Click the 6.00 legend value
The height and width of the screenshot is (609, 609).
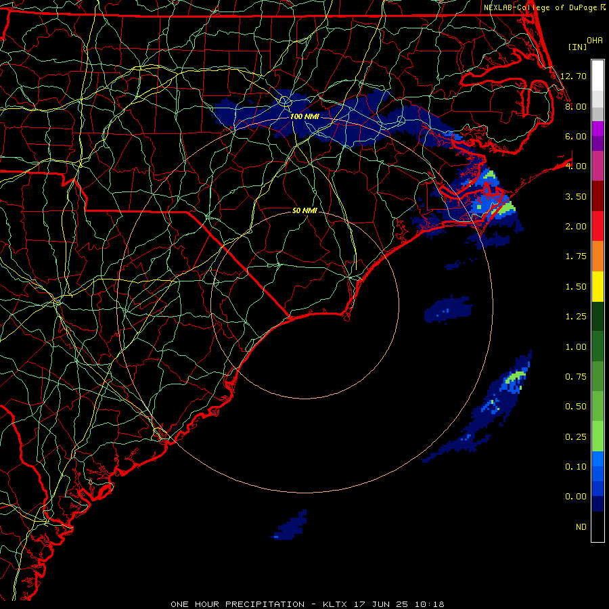click(576, 136)
